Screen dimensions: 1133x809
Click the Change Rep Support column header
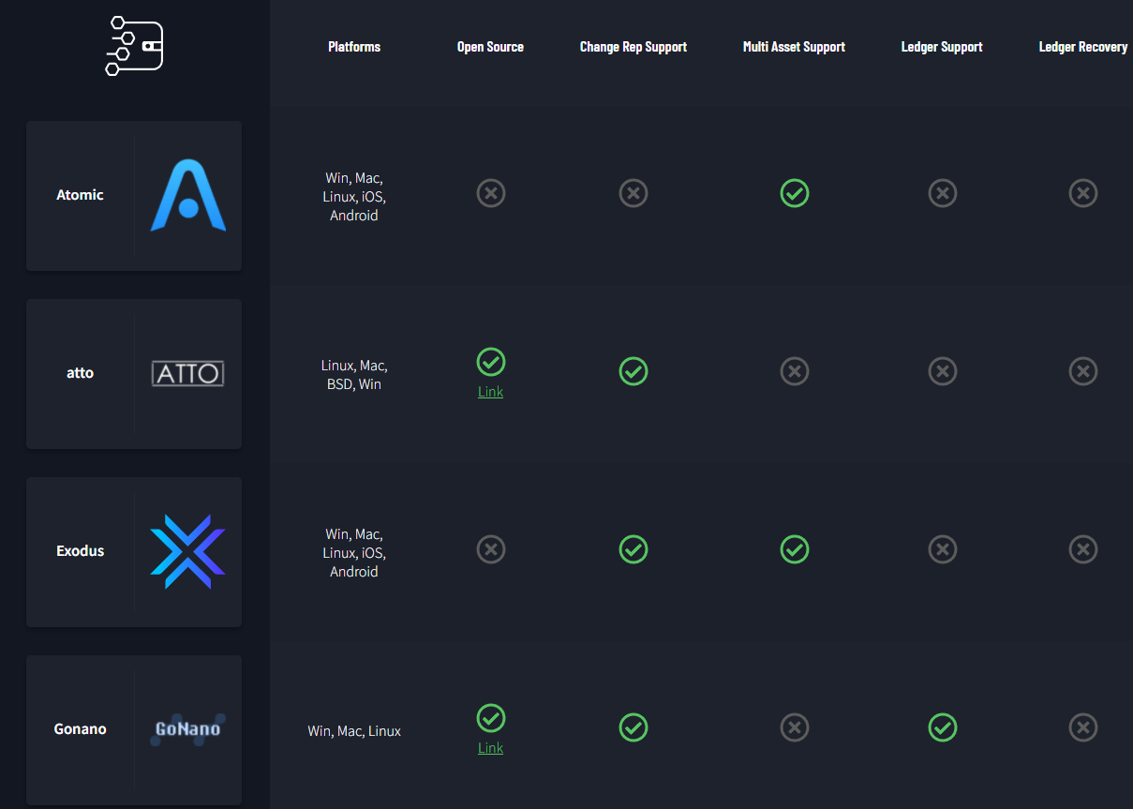[634, 47]
